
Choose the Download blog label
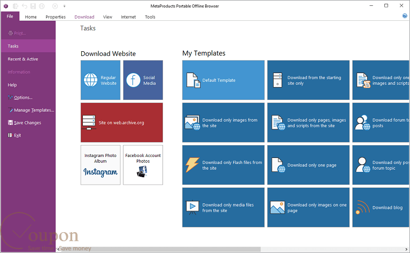point(387,208)
